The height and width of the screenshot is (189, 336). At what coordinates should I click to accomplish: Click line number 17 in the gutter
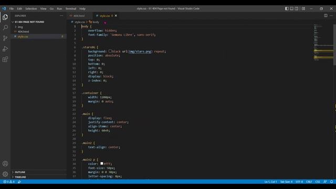click(x=74, y=93)
